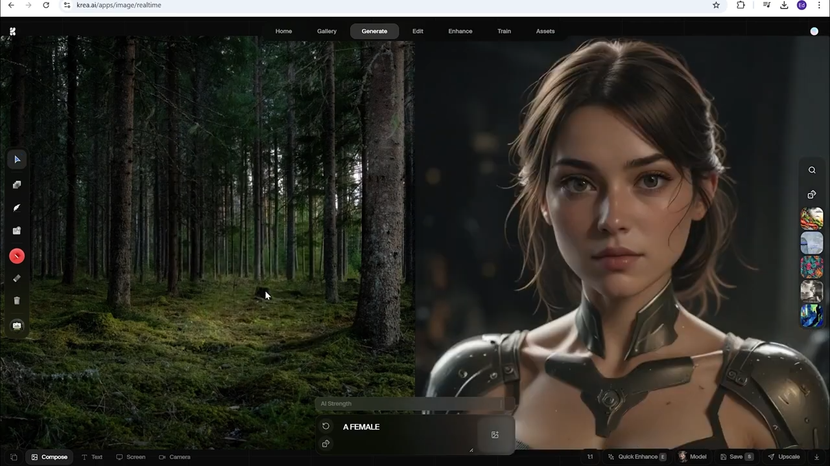The height and width of the screenshot is (466, 830).
Task: Save the generated image with the Save button
Action: coord(736,456)
